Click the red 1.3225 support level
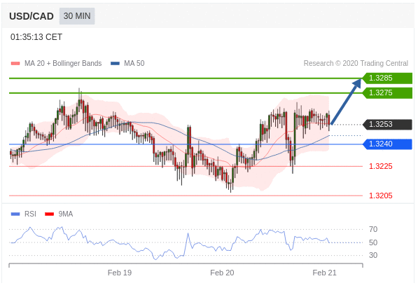 [380, 166]
